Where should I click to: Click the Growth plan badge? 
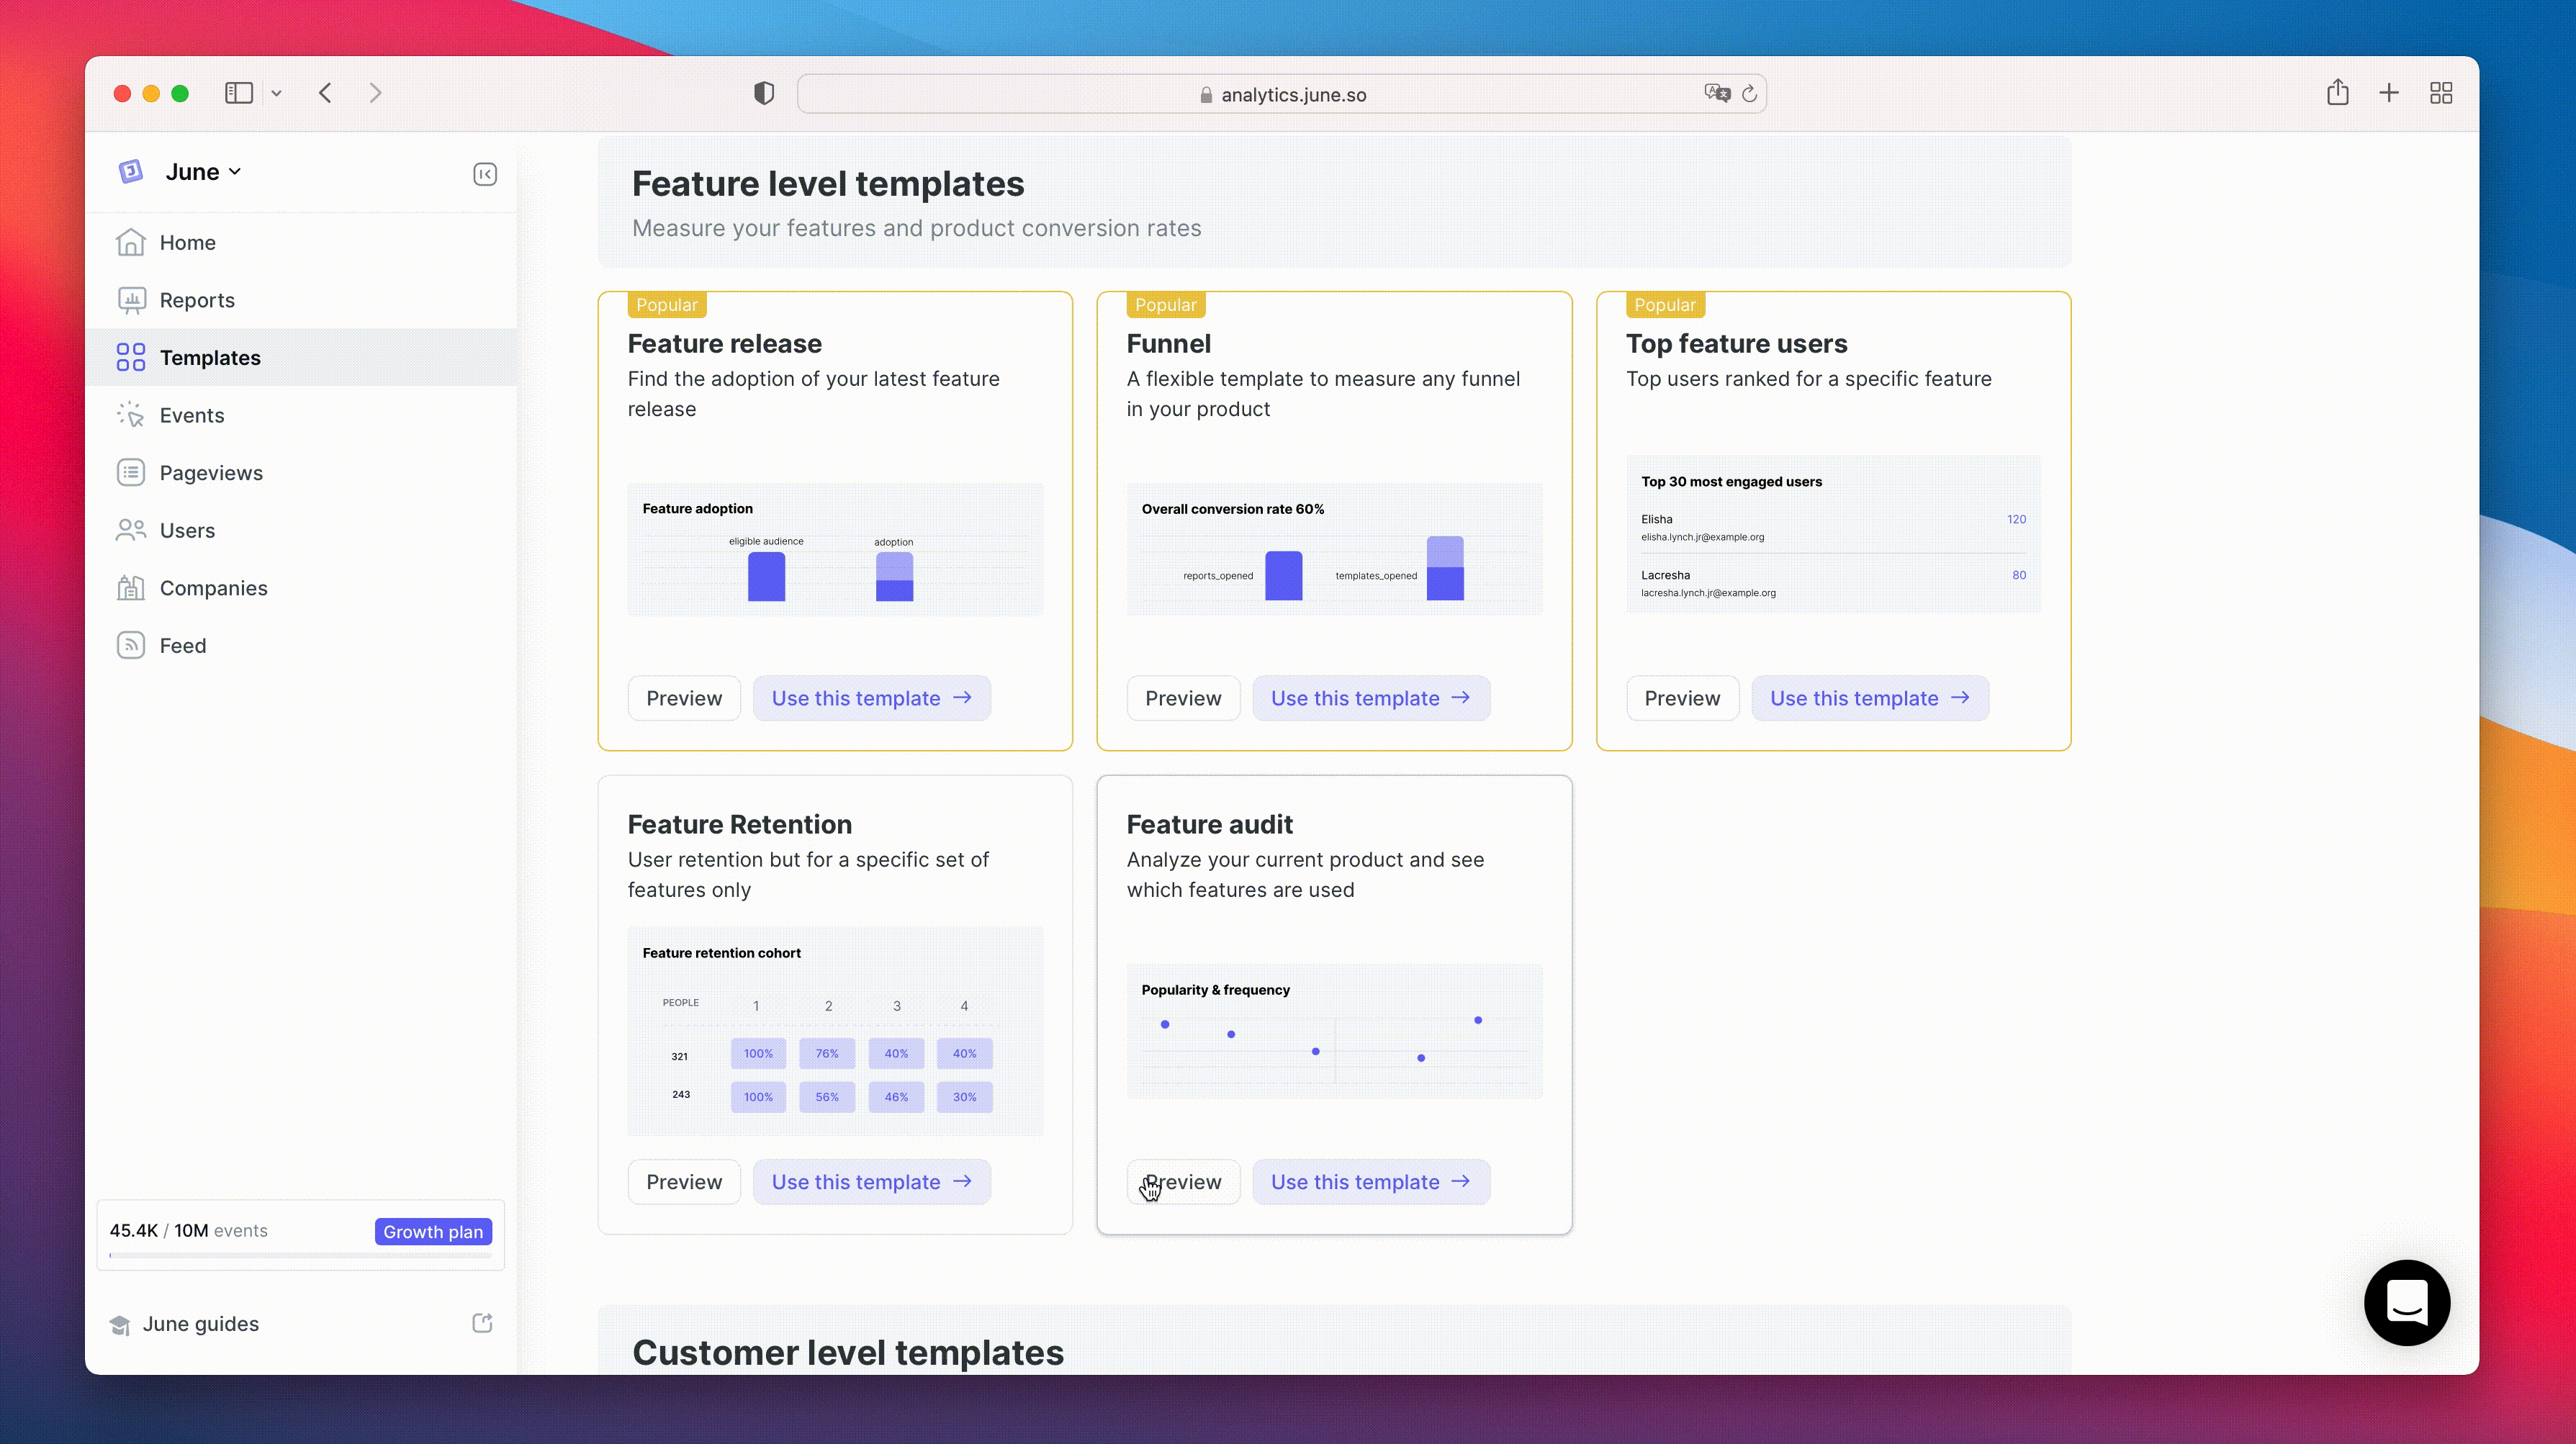[433, 1232]
